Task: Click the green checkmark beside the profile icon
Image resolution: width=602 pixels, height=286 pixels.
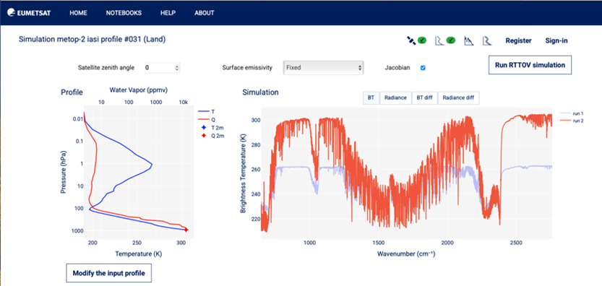Action: tap(451, 40)
